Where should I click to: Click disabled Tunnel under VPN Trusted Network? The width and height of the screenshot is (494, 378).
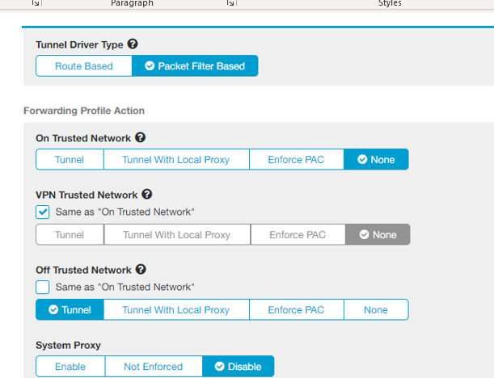pos(70,234)
